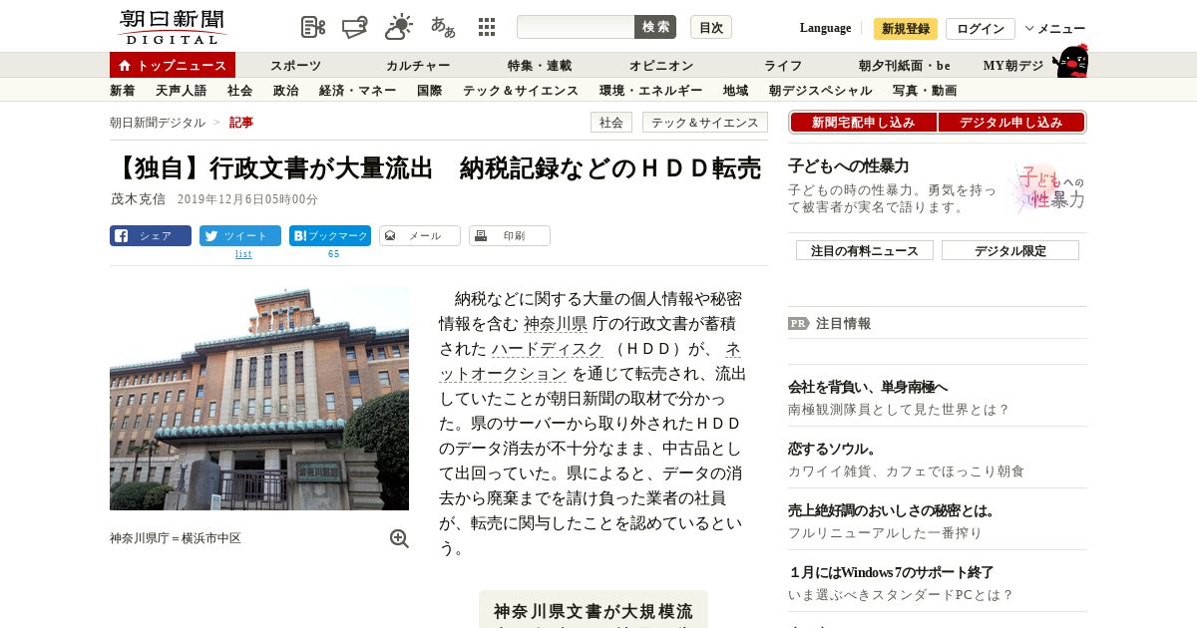Click the home icon in トップニュース tab
Viewport: 1197px width, 628px height.
coord(125,66)
